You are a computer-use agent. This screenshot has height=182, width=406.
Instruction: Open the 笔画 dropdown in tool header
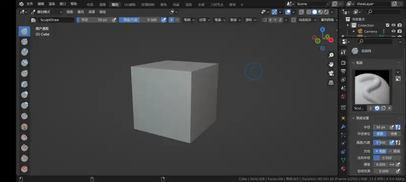[220, 20]
